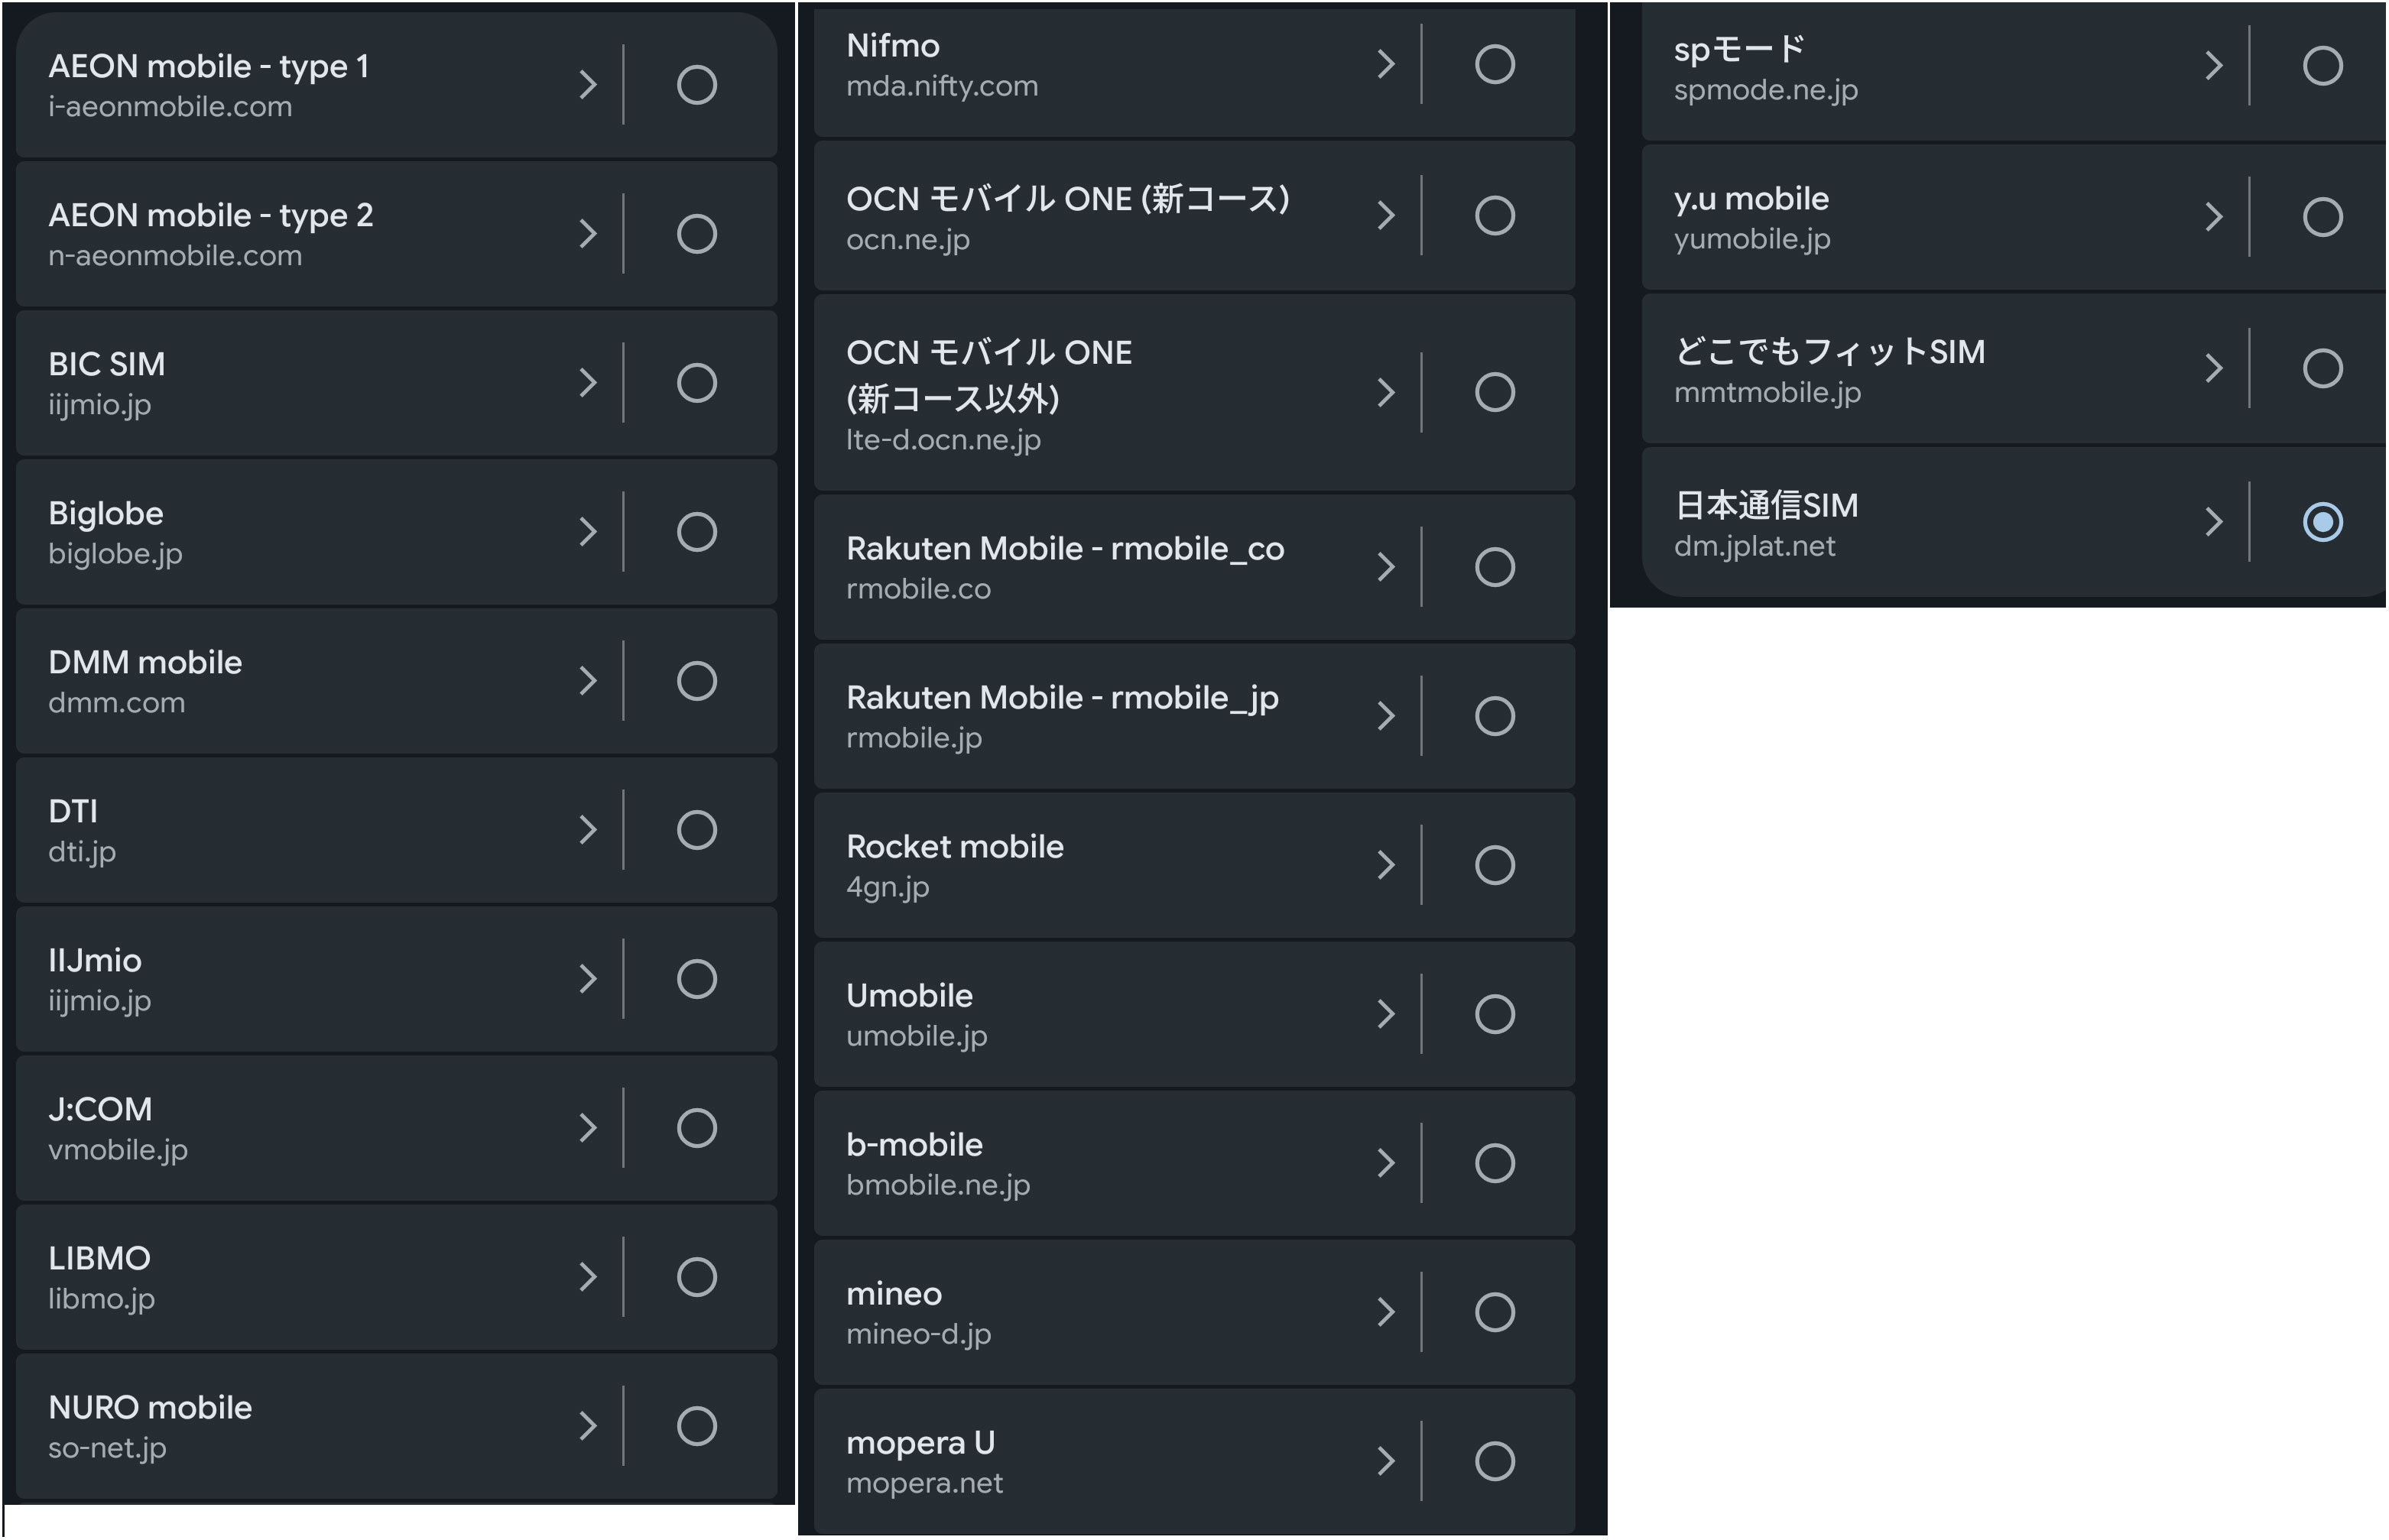This screenshot has width=2389, height=1540.
Task: Open details chevron for Nifmo APN
Action: click(1386, 64)
